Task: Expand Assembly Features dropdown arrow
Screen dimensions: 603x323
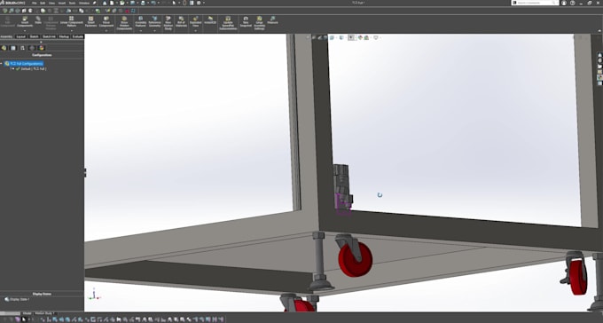Action: 140,30
